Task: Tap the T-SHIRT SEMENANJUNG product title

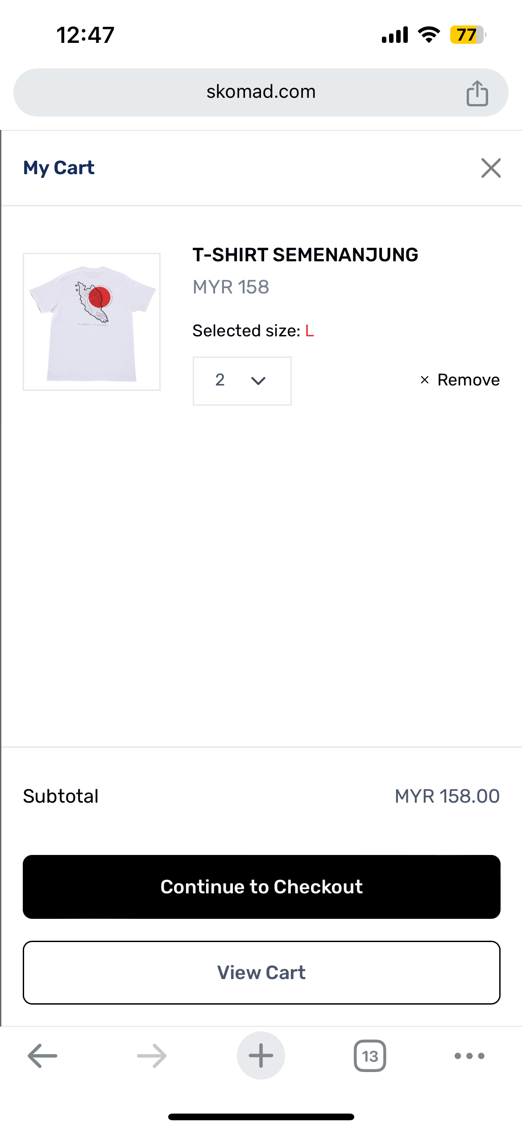Action: [x=305, y=255]
